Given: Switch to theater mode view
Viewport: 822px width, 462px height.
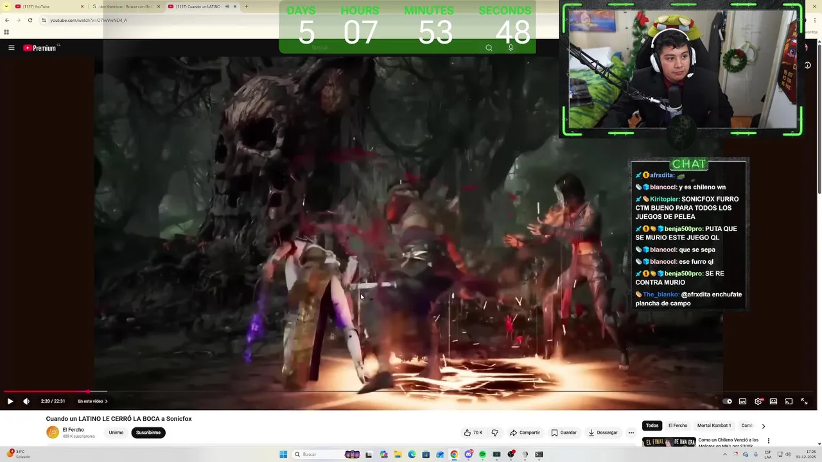Looking at the screenshot, I should point(773,401).
